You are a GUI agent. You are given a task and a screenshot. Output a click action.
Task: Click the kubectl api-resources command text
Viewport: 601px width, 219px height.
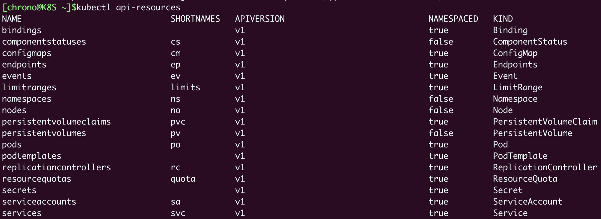(128, 7)
